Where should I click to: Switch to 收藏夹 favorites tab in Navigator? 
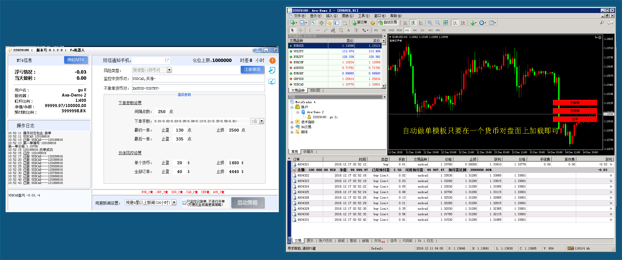(308, 152)
